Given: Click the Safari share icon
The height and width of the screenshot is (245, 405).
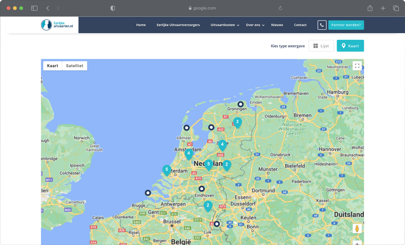Looking at the screenshot, I should [370, 8].
